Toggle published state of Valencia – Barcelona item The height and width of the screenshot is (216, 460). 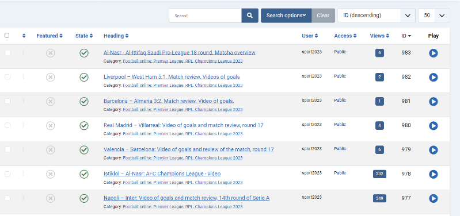84,150
